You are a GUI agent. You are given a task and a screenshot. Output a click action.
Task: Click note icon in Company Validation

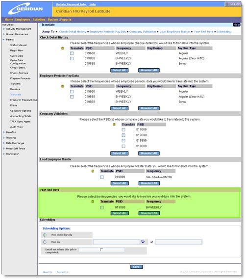[114, 125]
